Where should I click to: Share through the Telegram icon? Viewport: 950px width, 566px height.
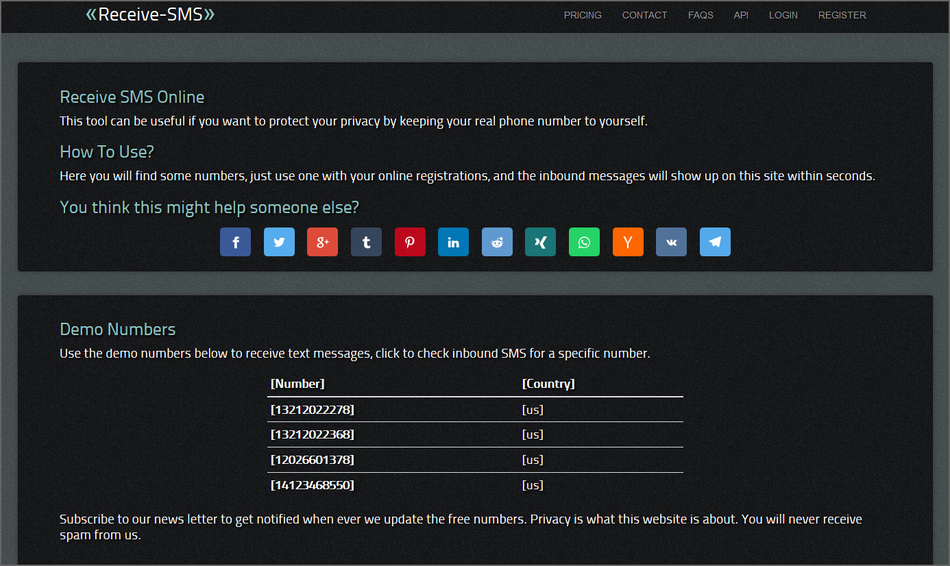click(715, 243)
